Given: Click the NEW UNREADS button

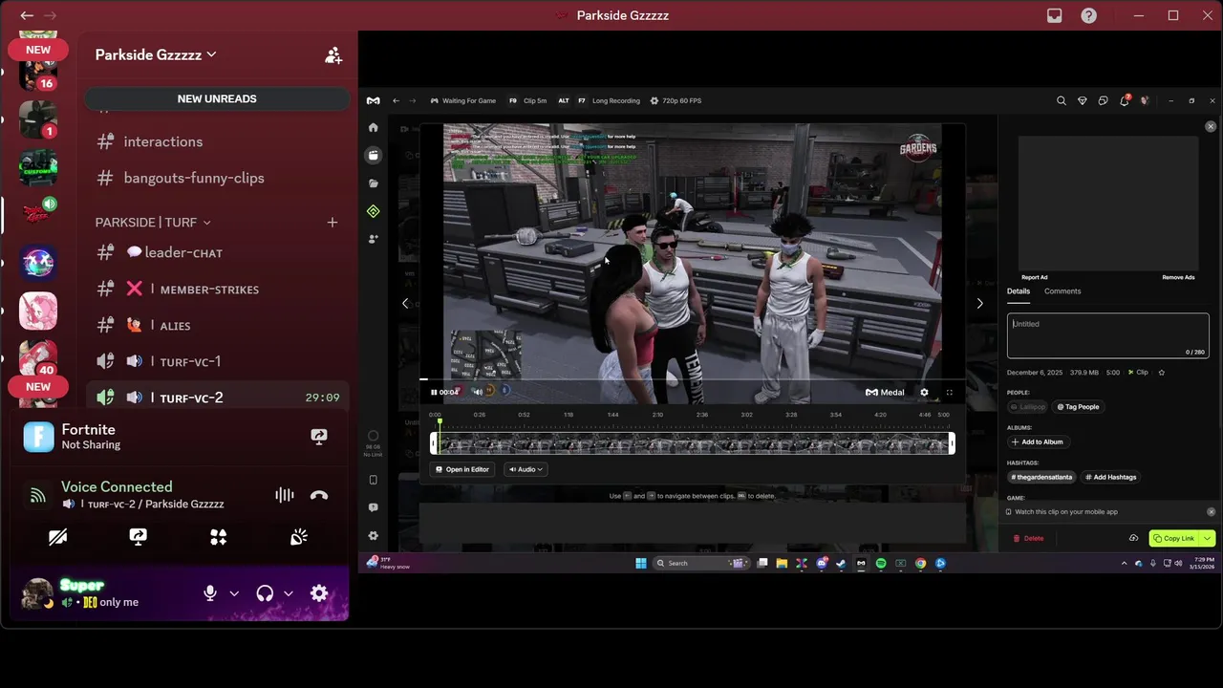Looking at the screenshot, I should [217, 98].
